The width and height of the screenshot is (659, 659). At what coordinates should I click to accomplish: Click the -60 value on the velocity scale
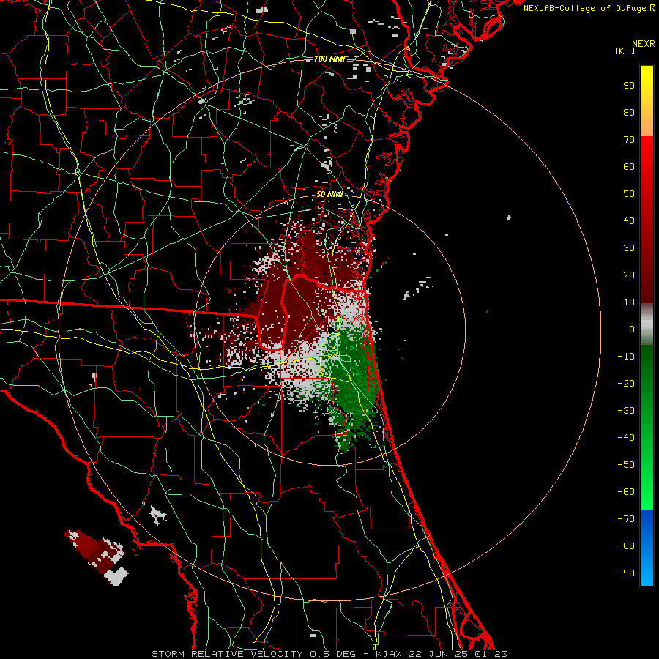coord(626,492)
